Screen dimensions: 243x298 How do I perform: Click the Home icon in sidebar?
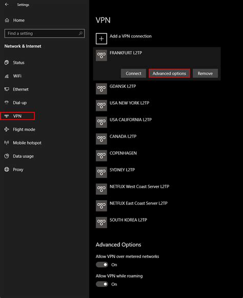coord(7,20)
